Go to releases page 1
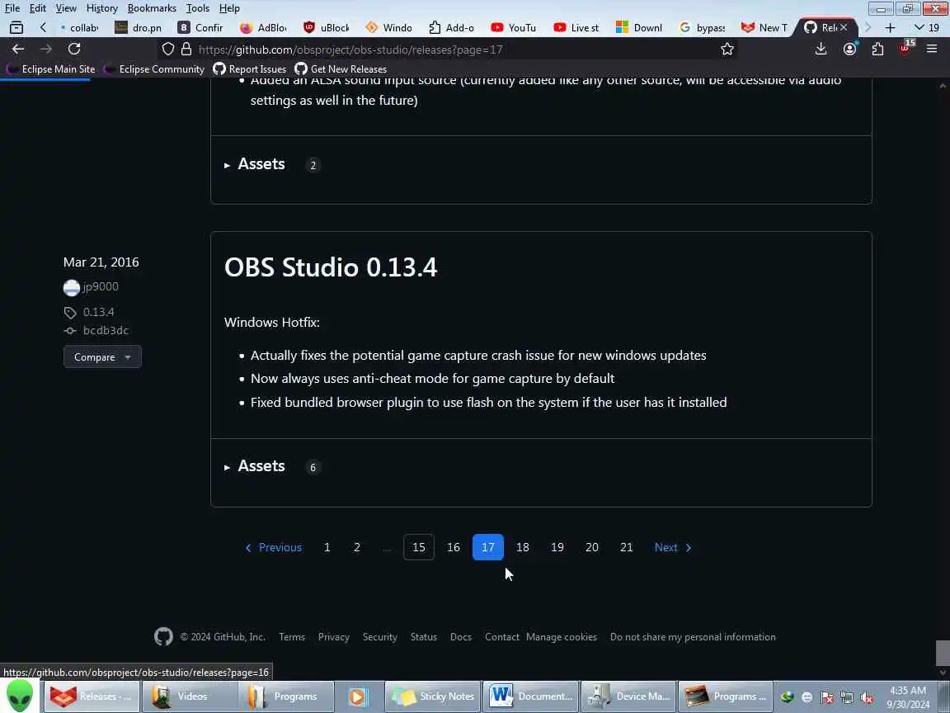This screenshot has height=713, width=950. [x=327, y=547]
